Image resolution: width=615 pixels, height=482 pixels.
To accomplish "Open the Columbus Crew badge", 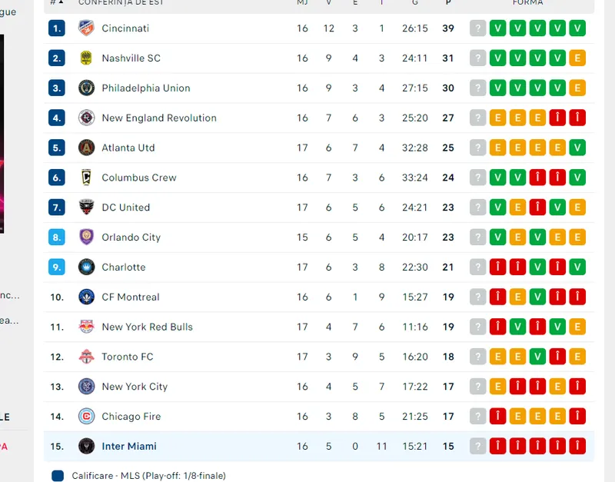I will point(86,178).
